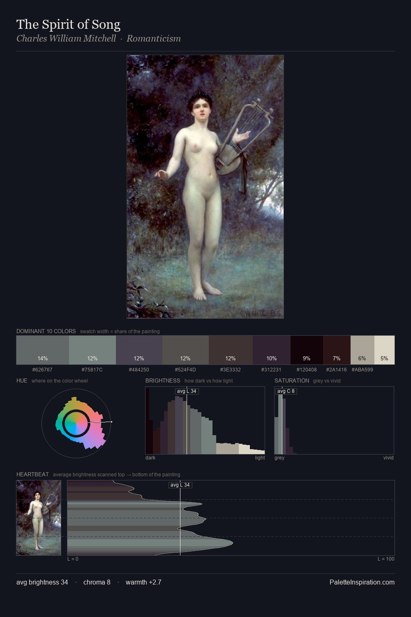The image size is (411, 617).
Task: Click the #ABA599 light taupe swatch
Action: point(363,350)
